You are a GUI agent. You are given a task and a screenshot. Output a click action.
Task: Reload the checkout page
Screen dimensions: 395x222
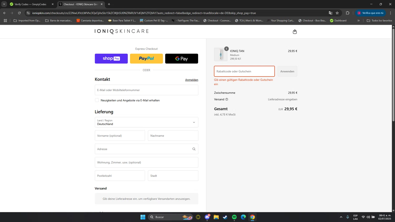[x=19, y=13]
